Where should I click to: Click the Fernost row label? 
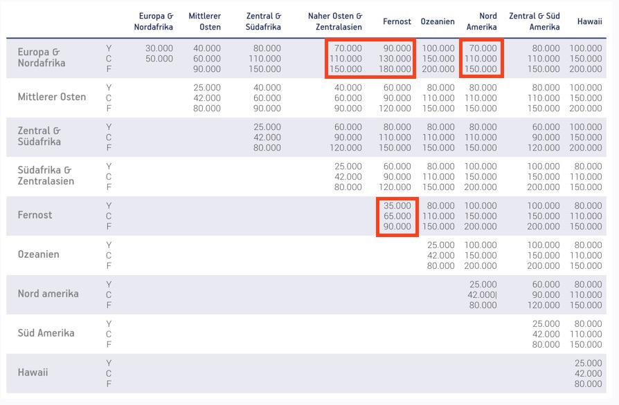pos(35,215)
